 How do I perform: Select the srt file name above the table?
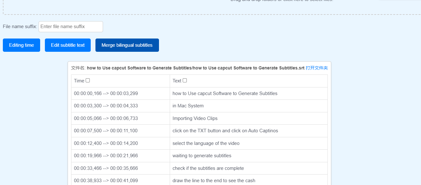coord(196,68)
